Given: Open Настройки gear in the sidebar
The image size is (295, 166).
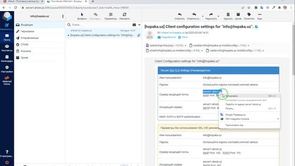Looking at the screenshot, I should [7, 69].
